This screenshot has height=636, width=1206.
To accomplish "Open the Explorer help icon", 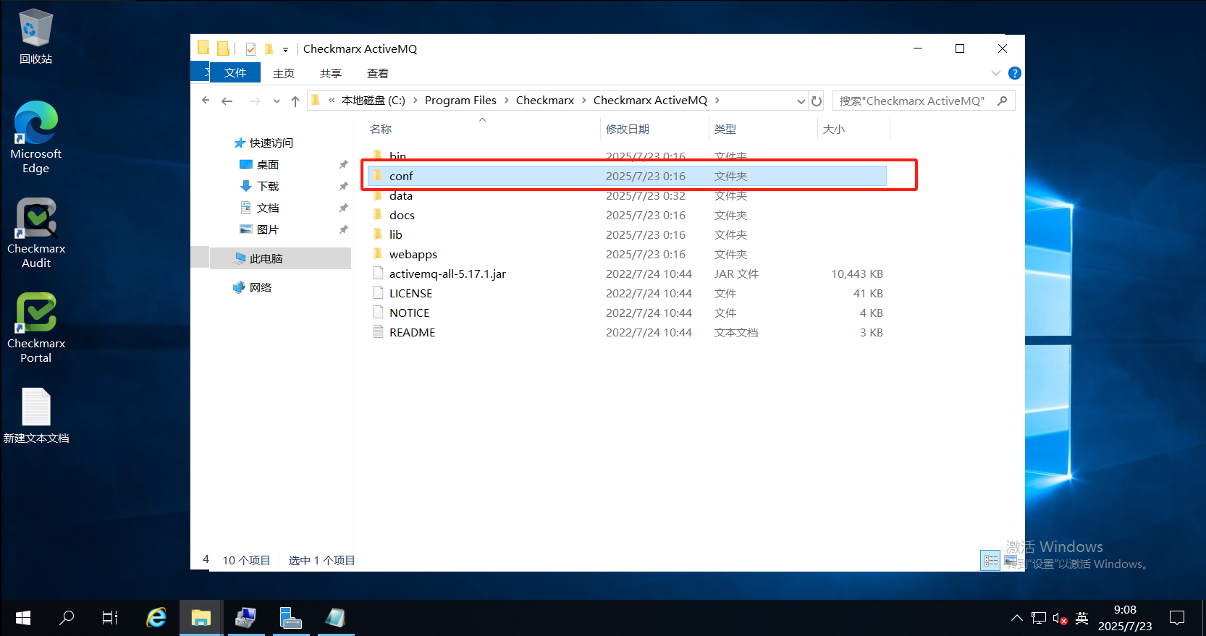I will click(1015, 73).
